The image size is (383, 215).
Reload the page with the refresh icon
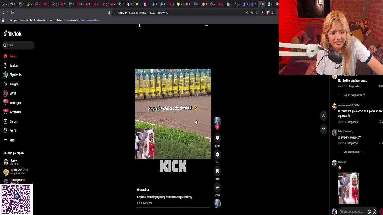[x=12, y=13]
